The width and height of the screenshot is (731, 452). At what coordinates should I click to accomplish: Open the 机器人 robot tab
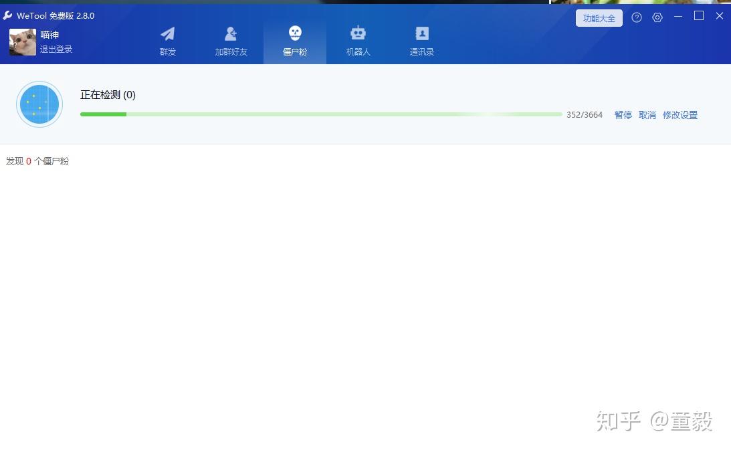point(358,41)
